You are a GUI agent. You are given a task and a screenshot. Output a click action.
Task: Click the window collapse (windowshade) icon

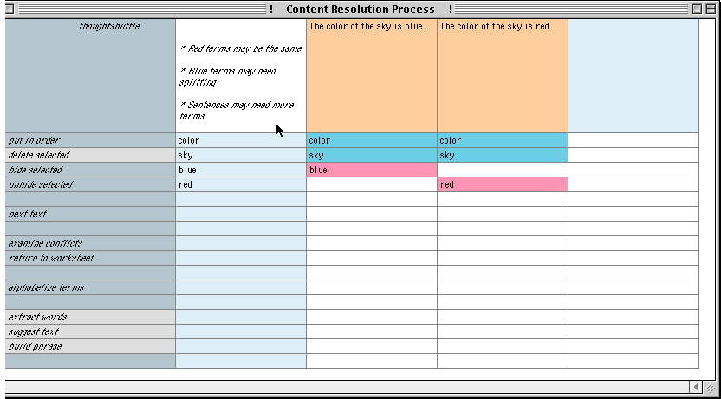(711, 9)
